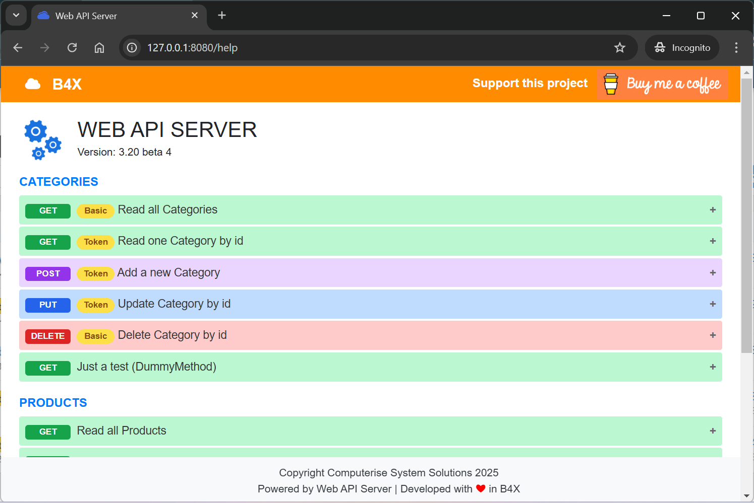Expand the Update Category by id entry
Viewport: 754px width, 503px height.
713,304
